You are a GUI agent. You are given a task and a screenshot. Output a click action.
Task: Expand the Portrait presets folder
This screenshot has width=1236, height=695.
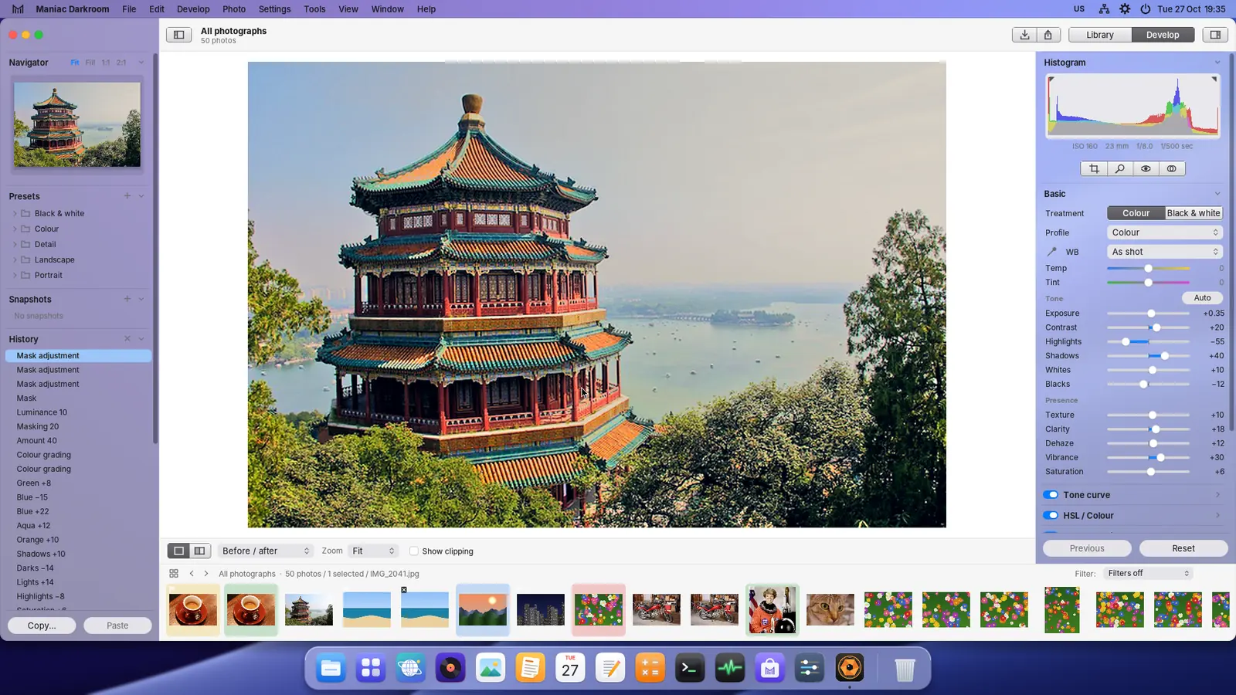(15, 275)
